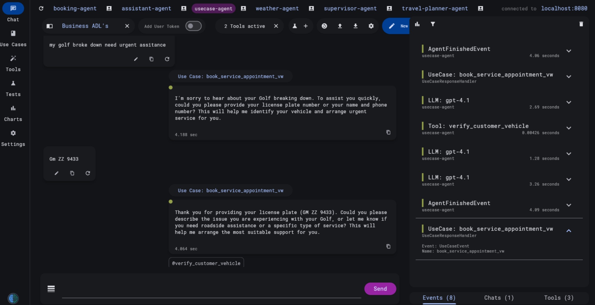This screenshot has height=305, width=595.
Task: Open chat settings gear in the toolbar
Action: click(x=371, y=26)
